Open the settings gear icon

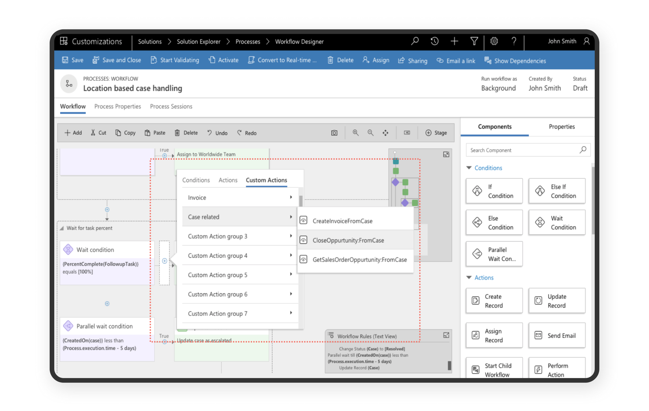tap(494, 41)
